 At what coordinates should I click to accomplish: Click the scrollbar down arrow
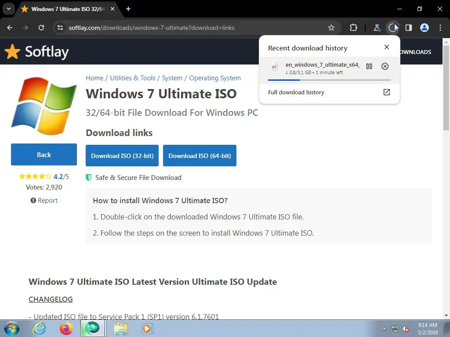(x=446, y=316)
